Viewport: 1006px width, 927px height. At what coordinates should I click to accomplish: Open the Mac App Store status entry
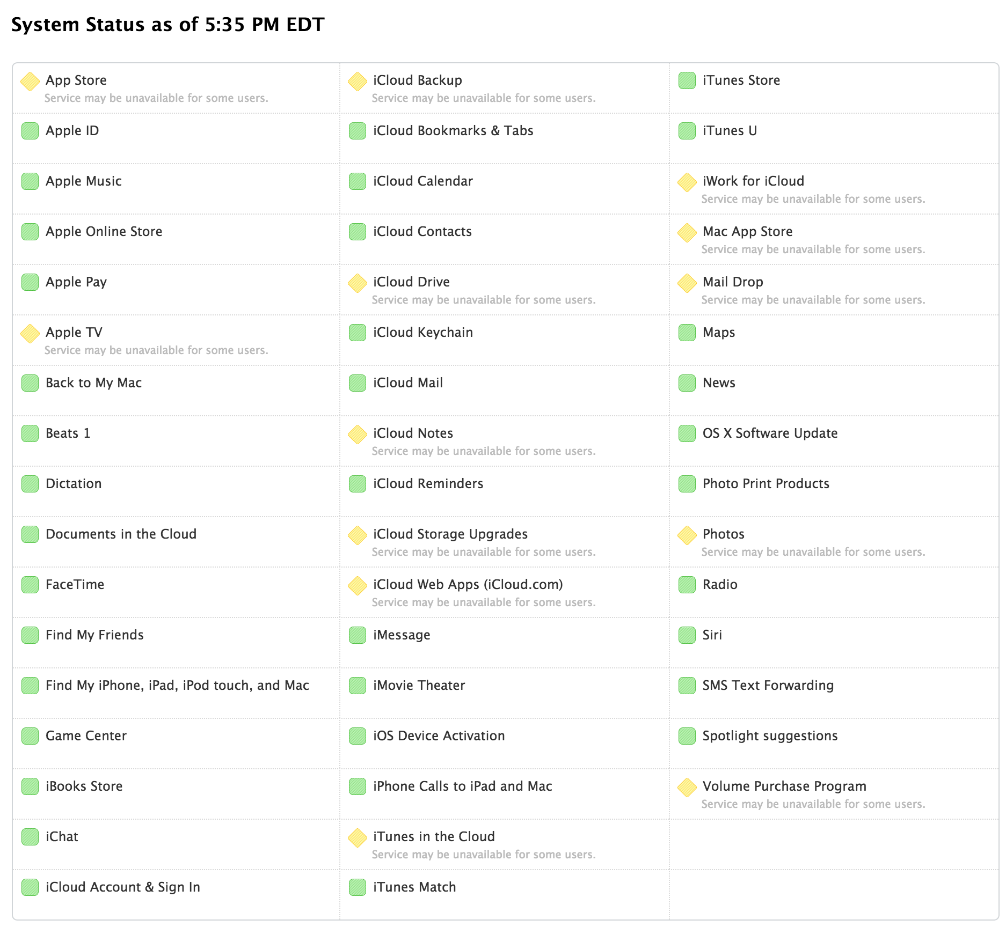(747, 232)
